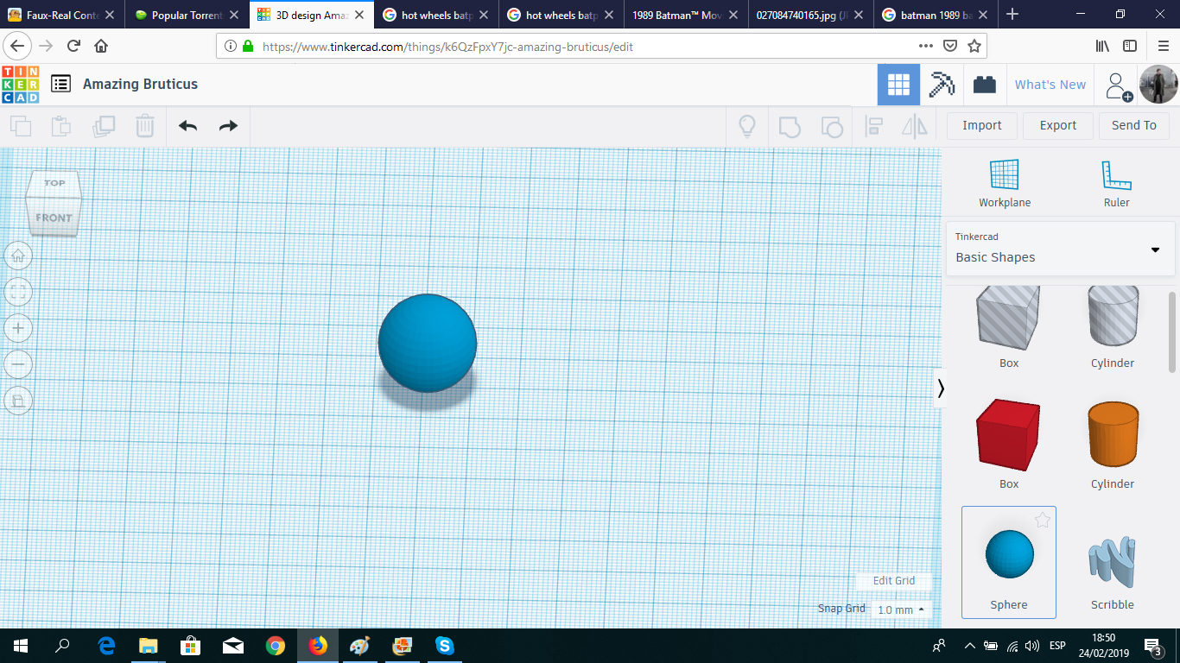Open the Bricks mode
1180x663 pixels.
(x=984, y=85)
